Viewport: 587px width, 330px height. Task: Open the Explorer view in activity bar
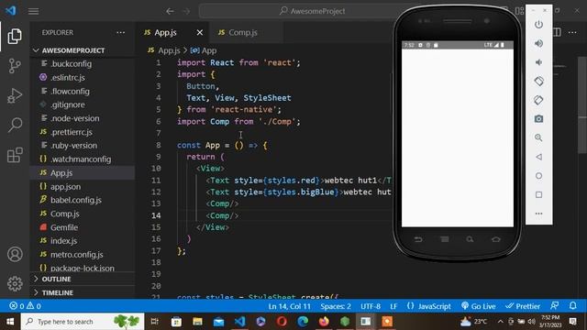click(x=15, y=37)
